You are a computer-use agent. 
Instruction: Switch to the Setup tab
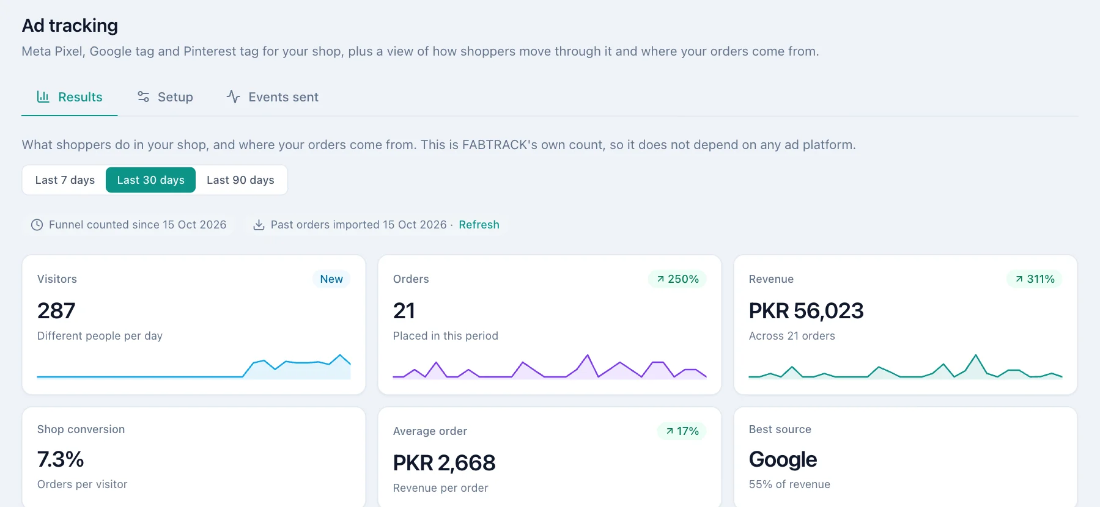pos(165,97)
